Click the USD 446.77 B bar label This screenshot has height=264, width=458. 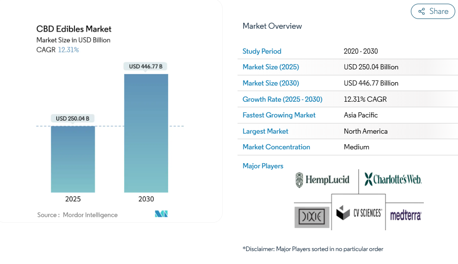pos(146,67)
